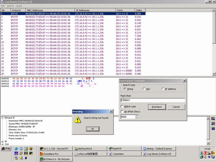Select the String search type radio

125,89
